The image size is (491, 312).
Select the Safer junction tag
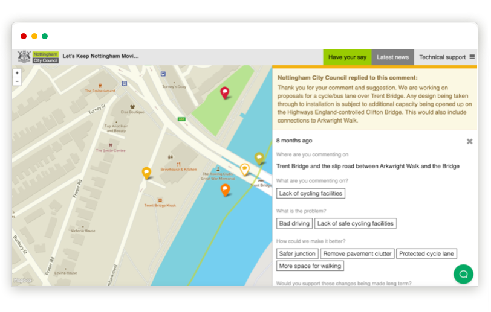pyautogui.click(x=297, y=253)
